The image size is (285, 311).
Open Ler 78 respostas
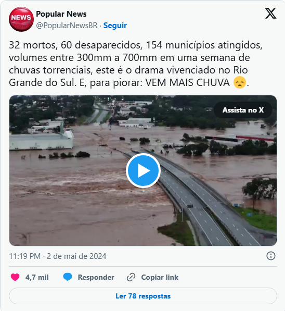[143, 296]
